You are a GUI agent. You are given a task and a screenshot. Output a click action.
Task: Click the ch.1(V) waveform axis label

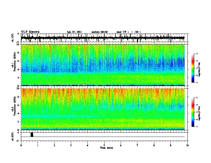[13, 38]
